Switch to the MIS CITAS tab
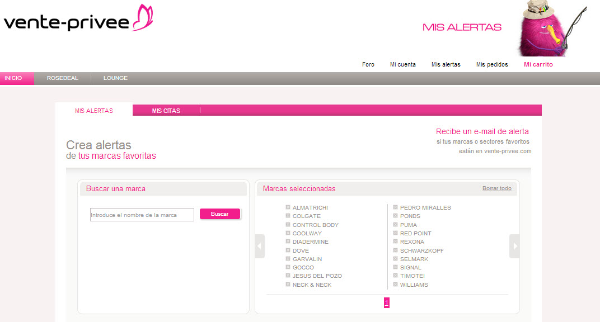The height and width of the screenshot is (322, 600). pos(166,110)
